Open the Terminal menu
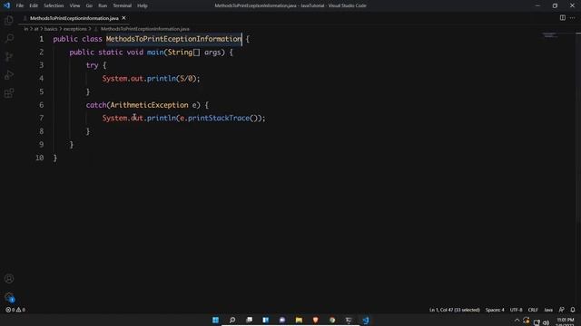Viewport: 581px width, 326px height. click(x=123, y=5)
